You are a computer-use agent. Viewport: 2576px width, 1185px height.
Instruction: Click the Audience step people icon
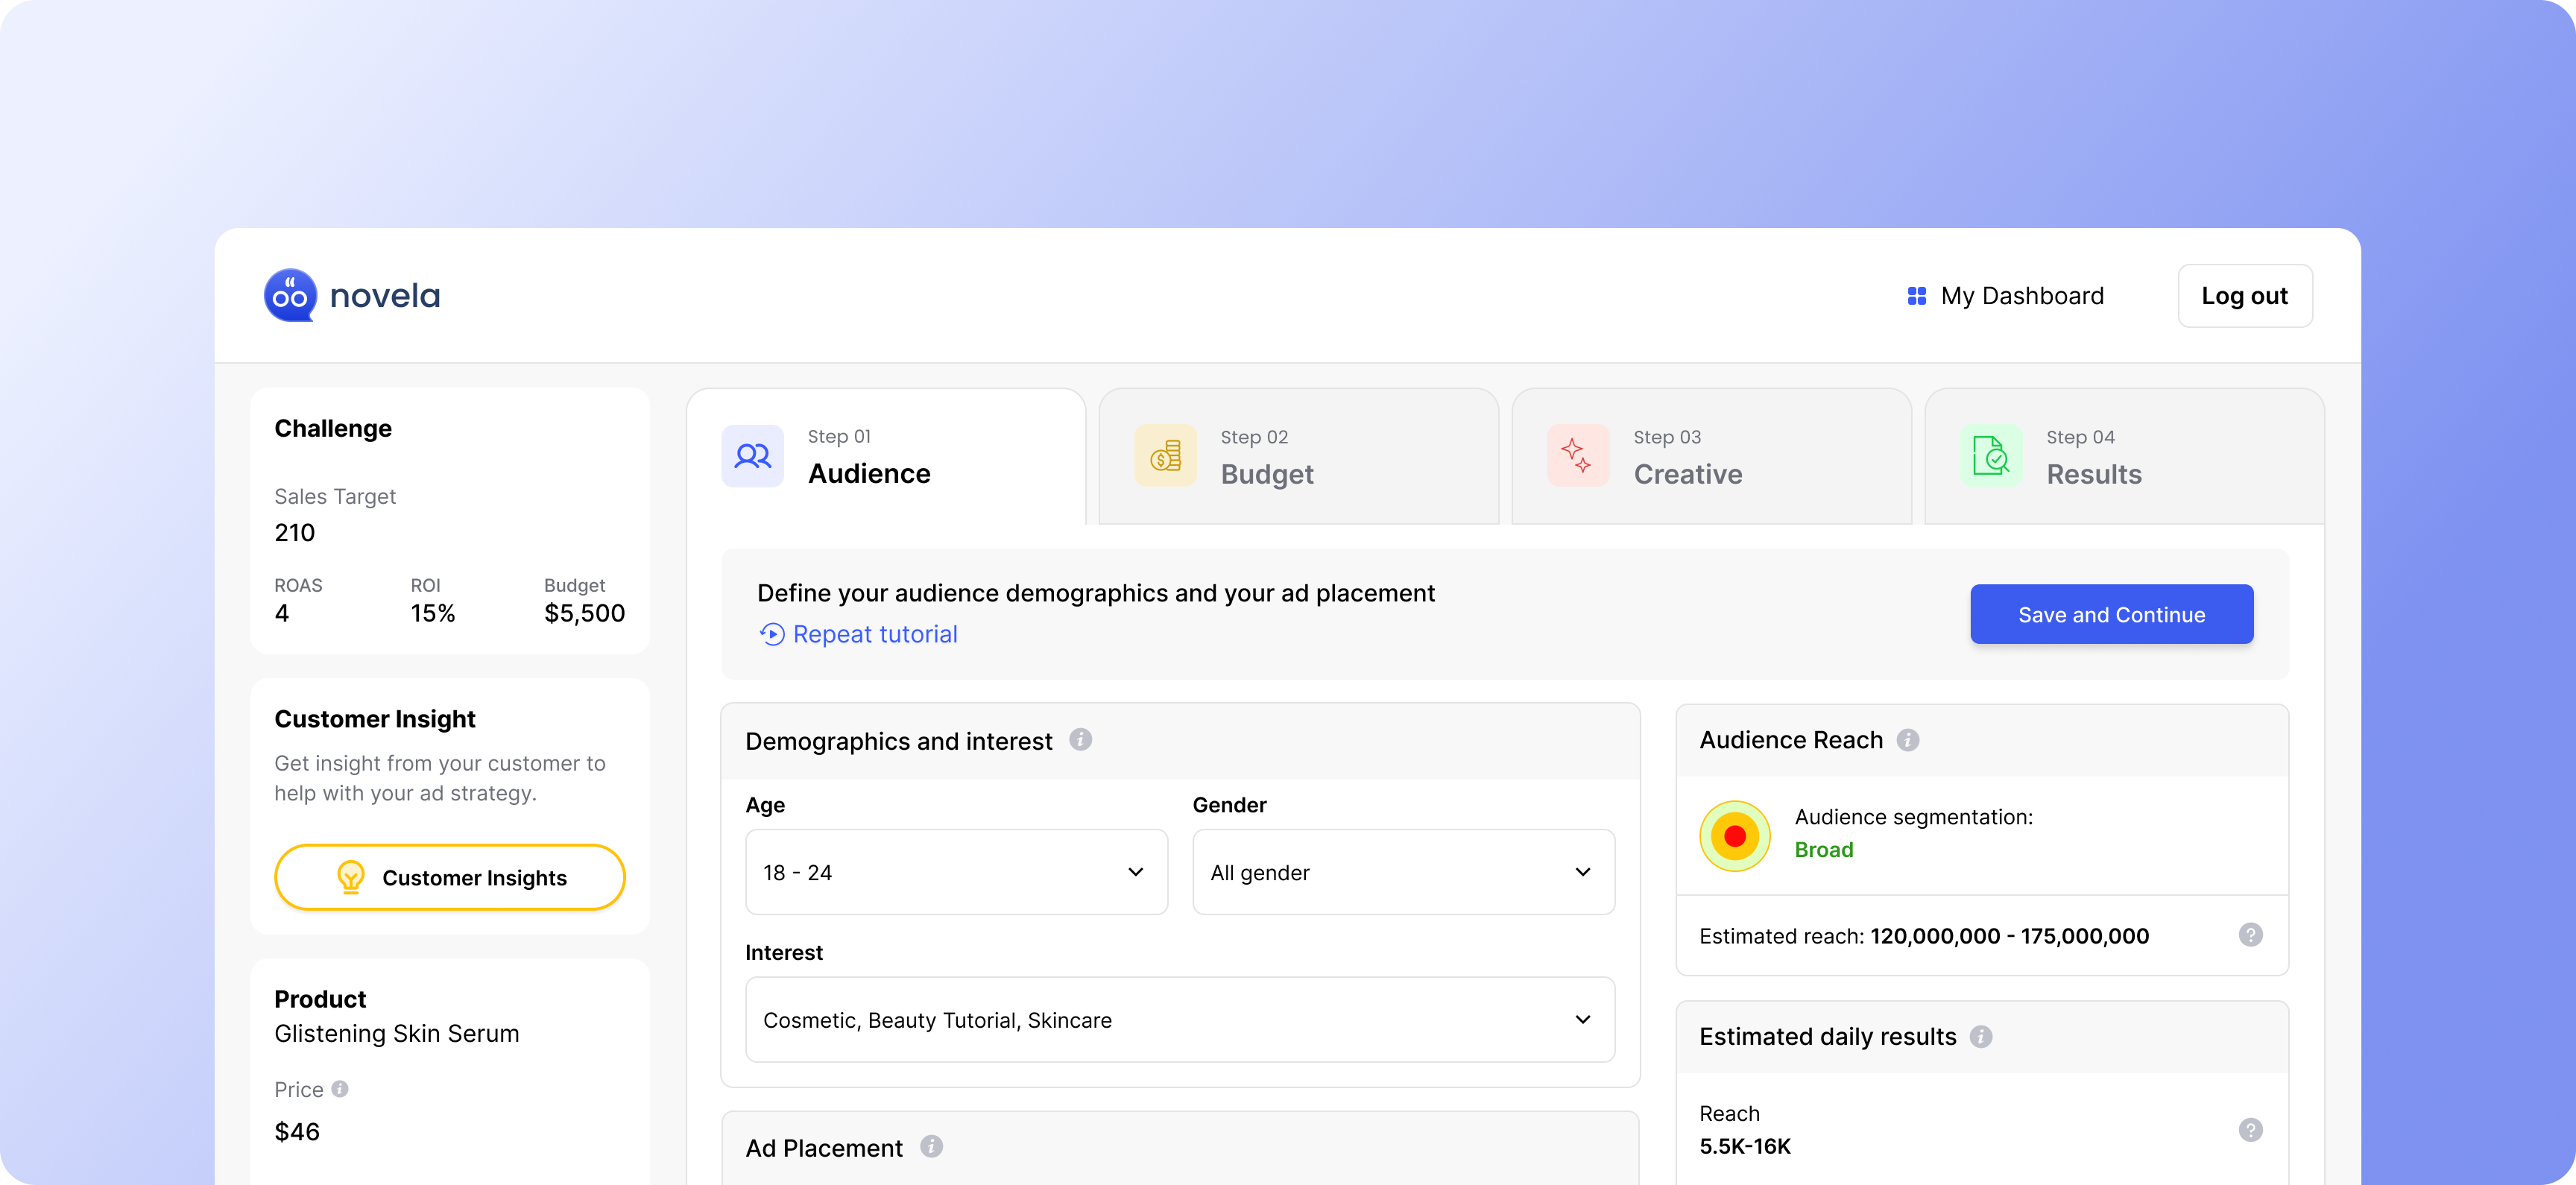point(752,456)
